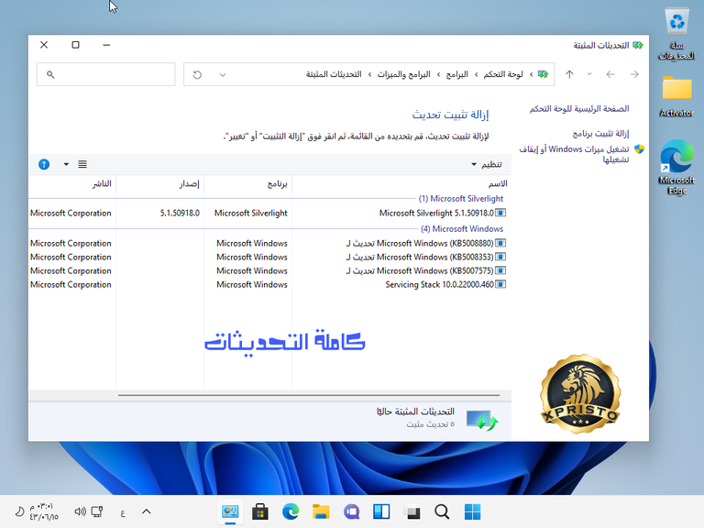Image resolution: width=704 pixels, height=528 pixels.
Task: Open File Explorer from taskbar
Action: click(x=321, y=511)
